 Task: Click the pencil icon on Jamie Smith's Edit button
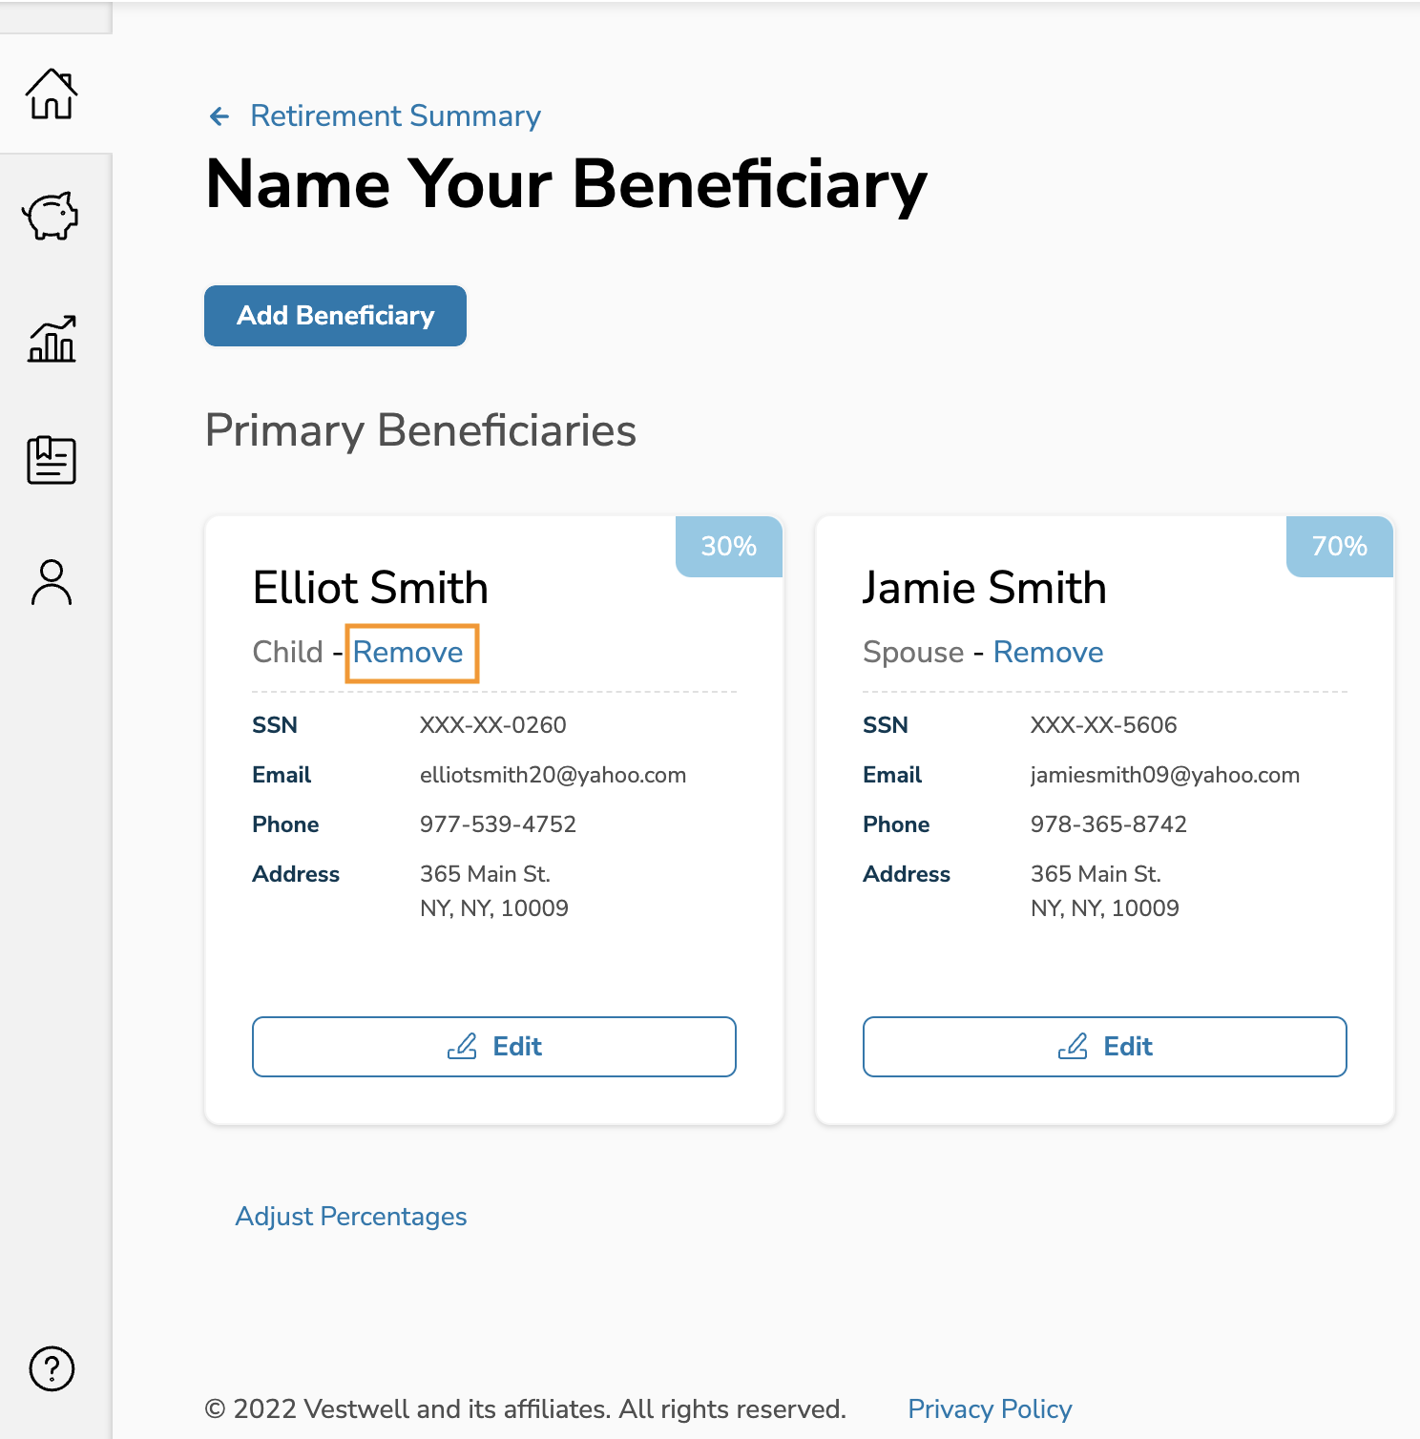[1074, 1046]
